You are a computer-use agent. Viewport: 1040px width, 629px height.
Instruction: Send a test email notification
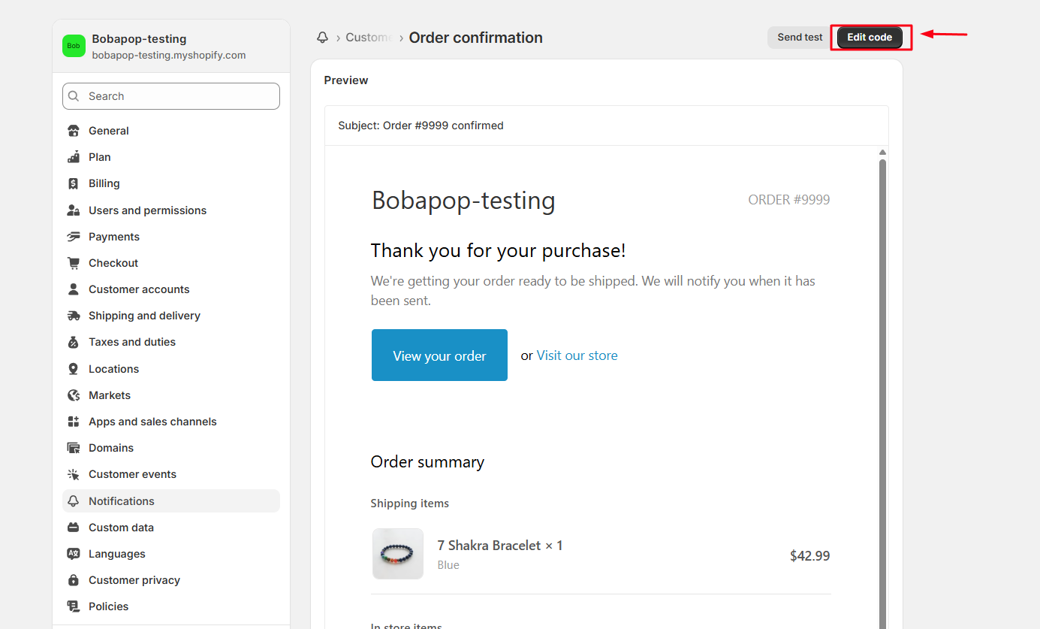(x=800, y=38)
